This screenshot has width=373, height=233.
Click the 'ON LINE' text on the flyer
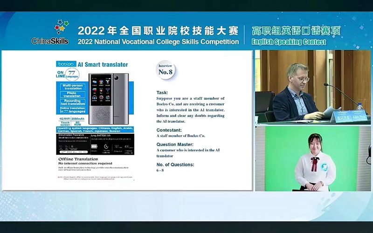click(61, 75)
